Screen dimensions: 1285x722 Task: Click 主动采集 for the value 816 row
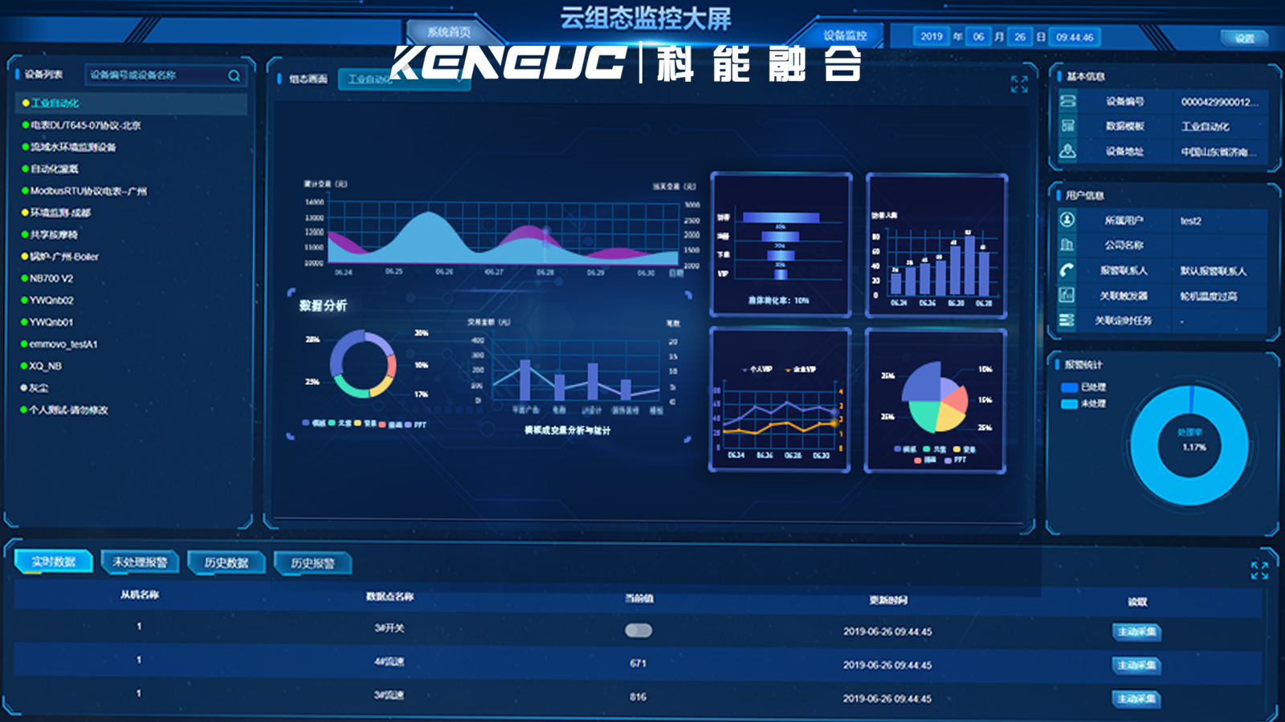[x=1136, y=699]
